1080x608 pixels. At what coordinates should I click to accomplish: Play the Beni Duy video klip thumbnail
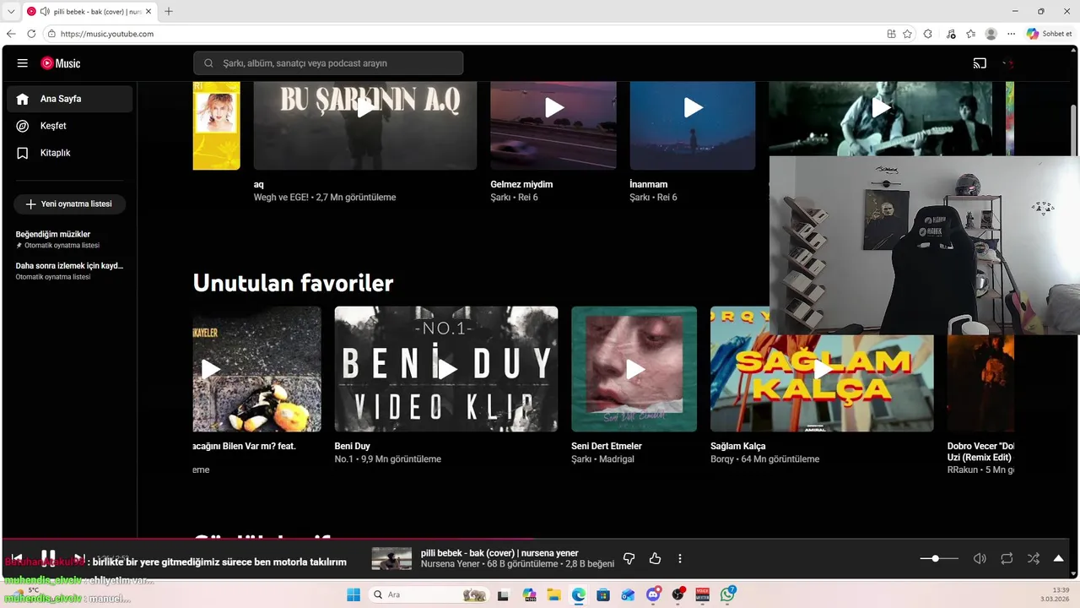pos(446,369)
